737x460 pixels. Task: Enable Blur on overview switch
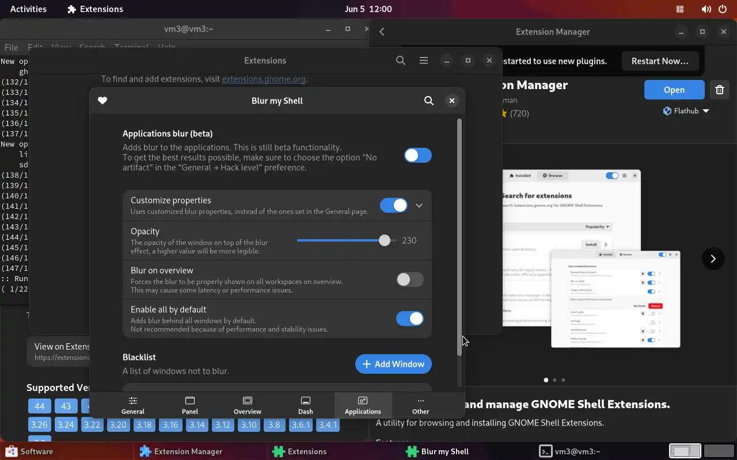pos(410,279)
